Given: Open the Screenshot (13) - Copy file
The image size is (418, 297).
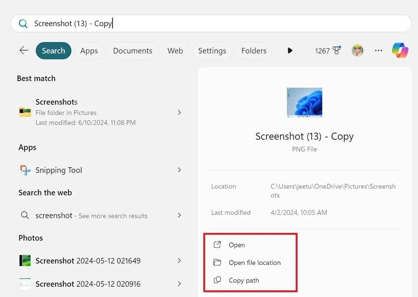Looking at the screenshot, I should [x=237, y=245].
